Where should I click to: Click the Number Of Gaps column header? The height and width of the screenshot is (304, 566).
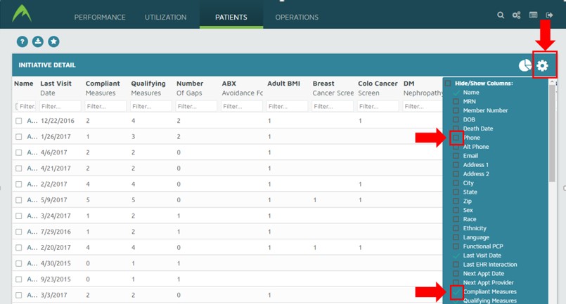190,88
